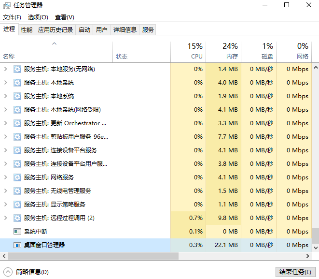Click the gear icon for 服务主机: 更新 Orchestrator
Viewport: 319px width, 279px height.
[17, 123]
